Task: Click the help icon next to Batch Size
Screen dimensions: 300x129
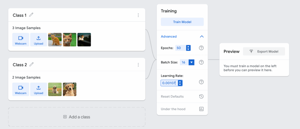Action: click(x=201, y=62)
